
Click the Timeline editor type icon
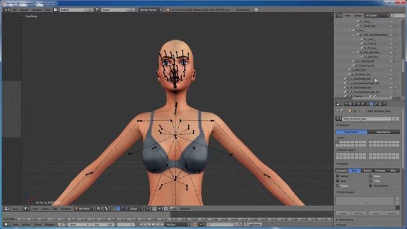click(x=6, y=225)
